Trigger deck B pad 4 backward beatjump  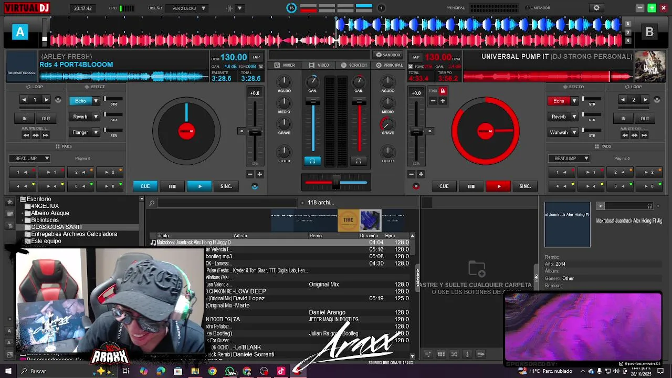pyautogui.click(x=561, y=186)
